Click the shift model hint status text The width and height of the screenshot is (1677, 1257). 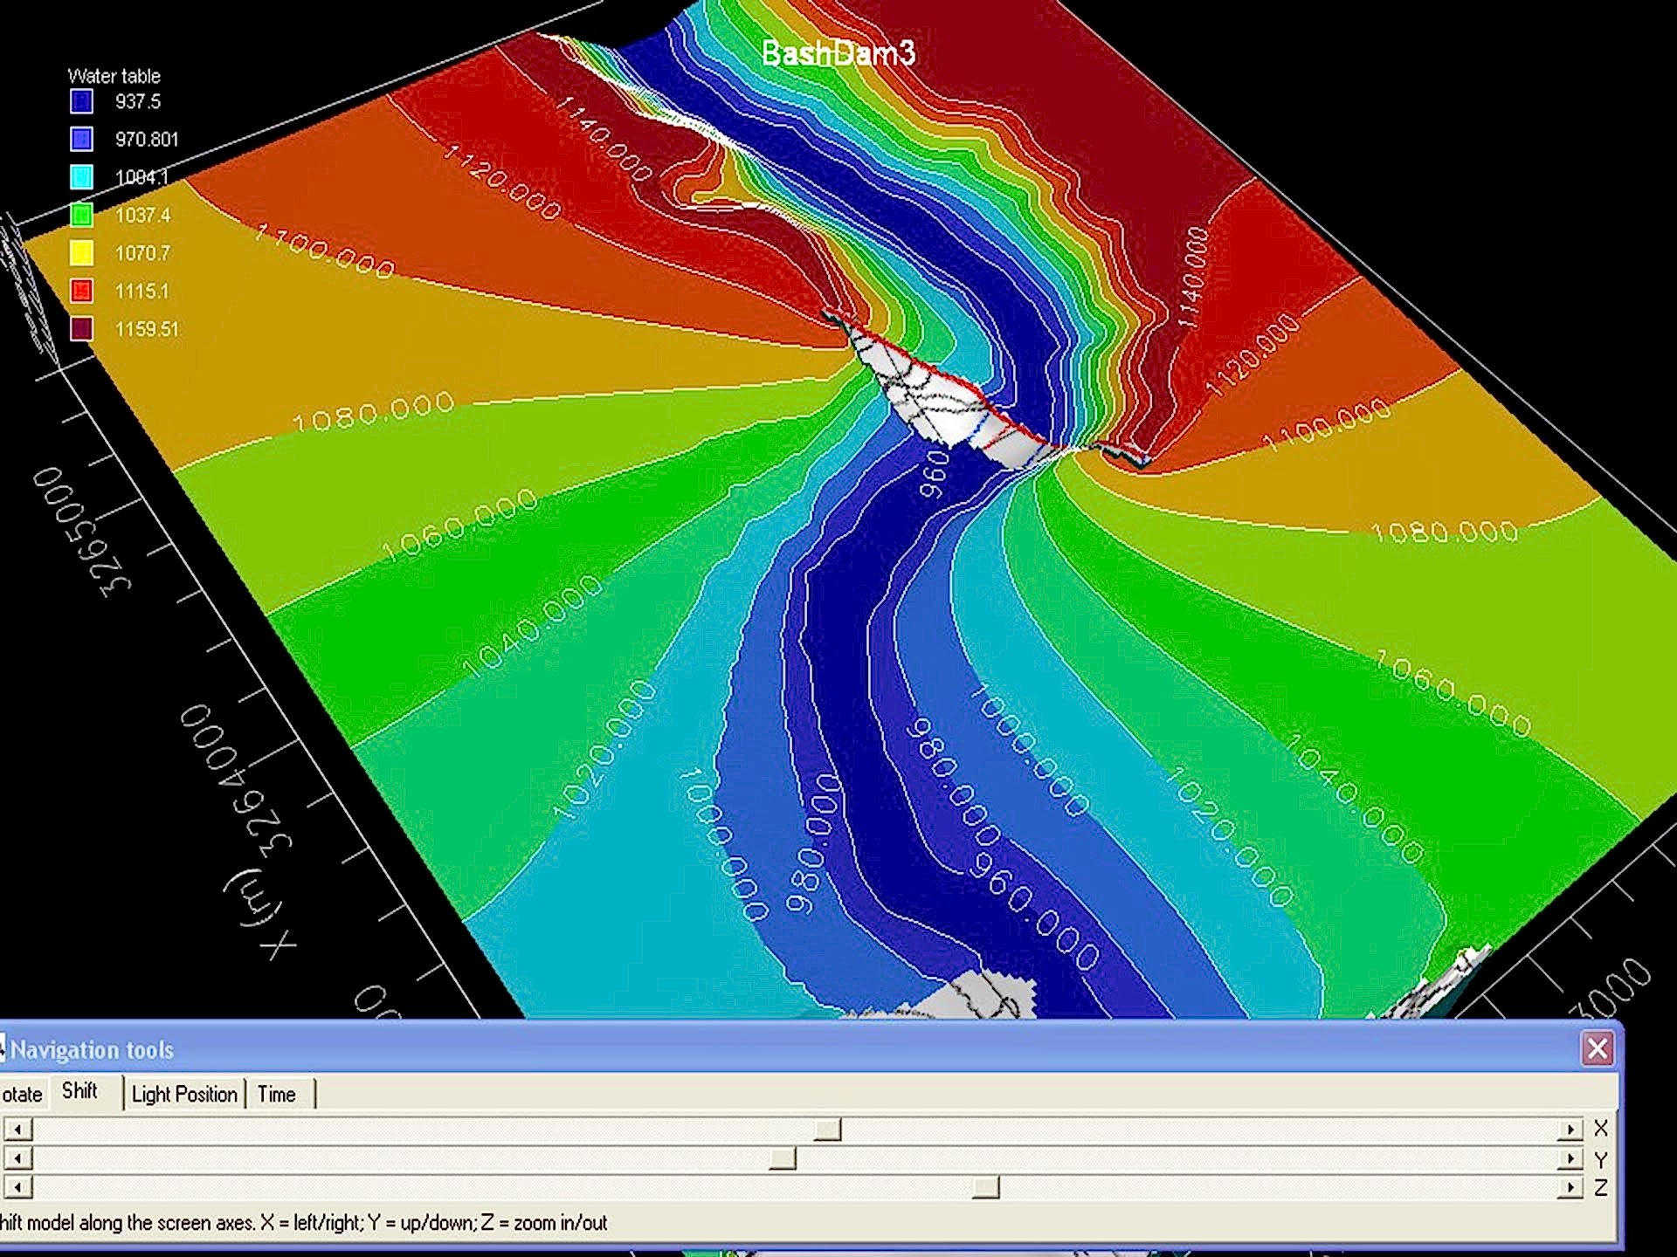point(303,1223)
